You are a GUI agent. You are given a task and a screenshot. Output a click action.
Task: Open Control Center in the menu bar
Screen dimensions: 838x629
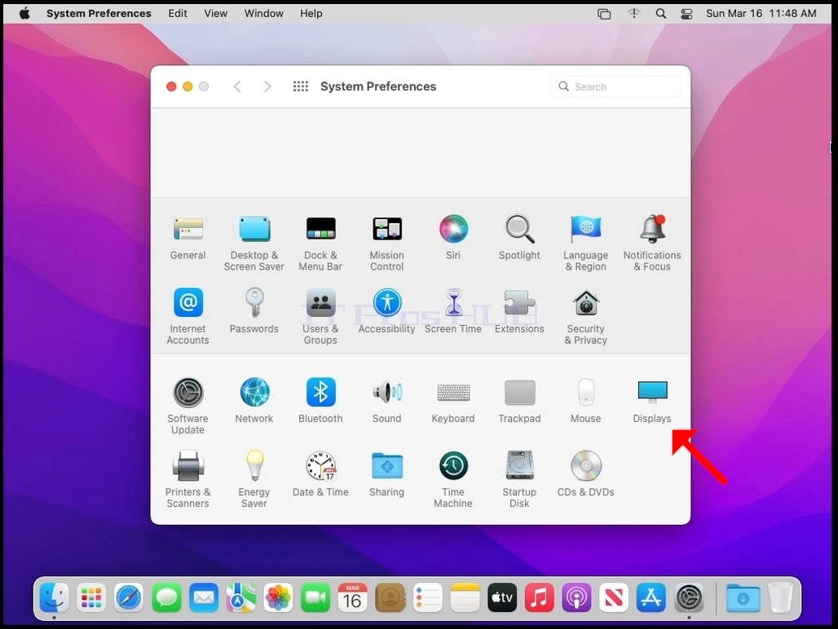(x=686, y=14)
